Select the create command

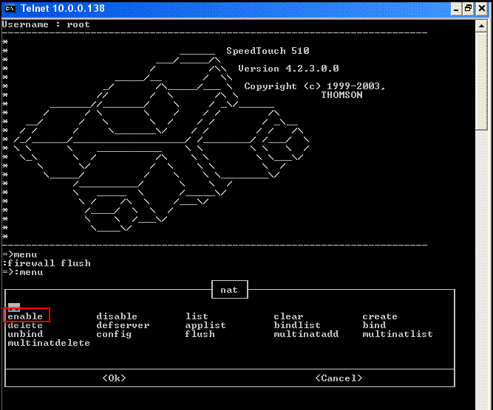[380, 316]
